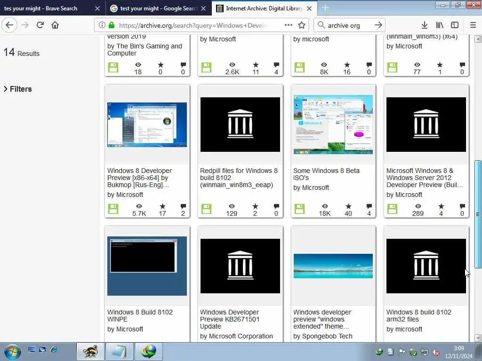Open Redpill files for Windows 8 build 8102

click(239, 178)
